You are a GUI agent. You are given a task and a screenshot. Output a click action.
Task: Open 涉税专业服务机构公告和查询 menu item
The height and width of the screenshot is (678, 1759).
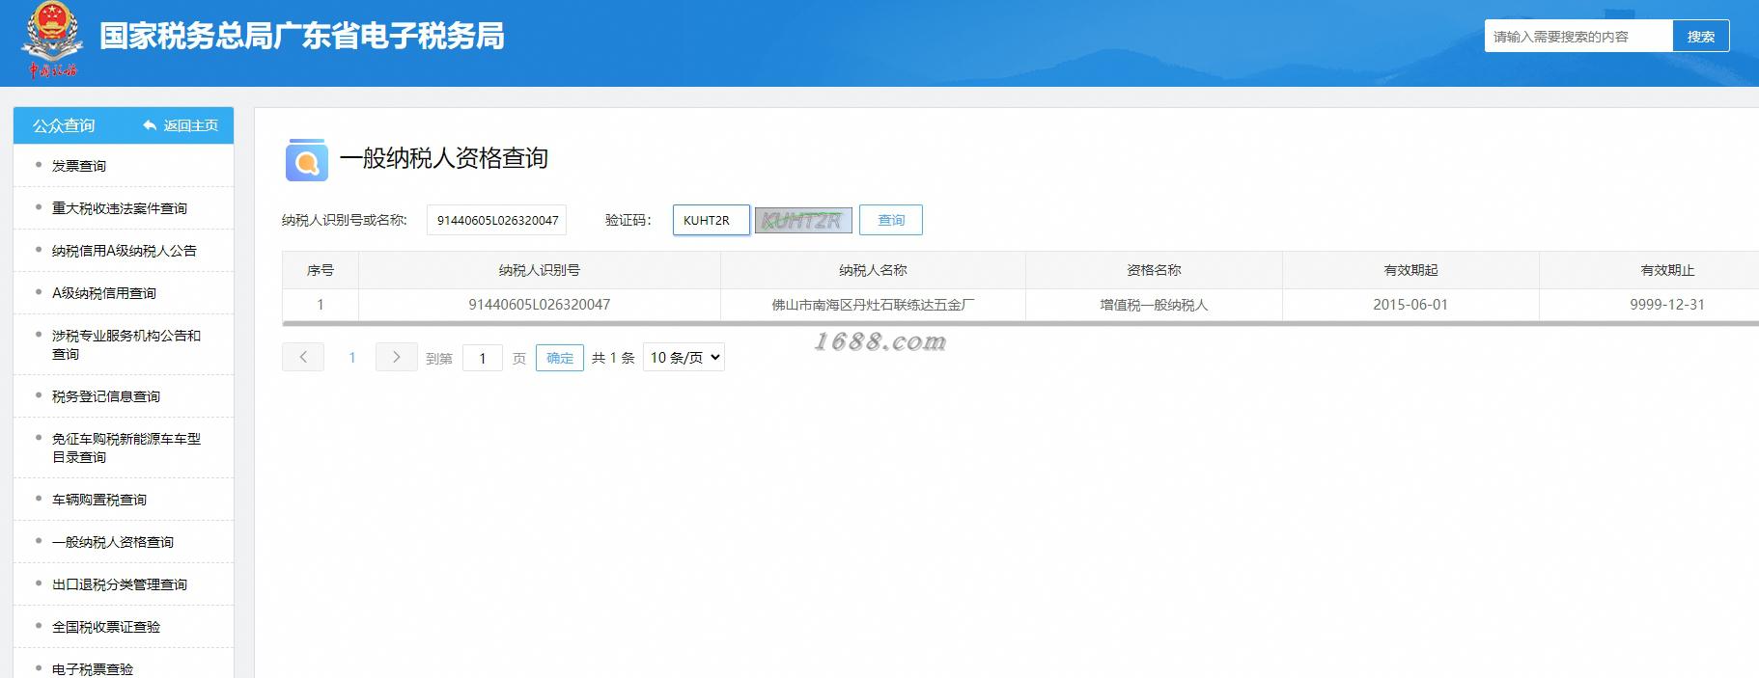point(126,344)
